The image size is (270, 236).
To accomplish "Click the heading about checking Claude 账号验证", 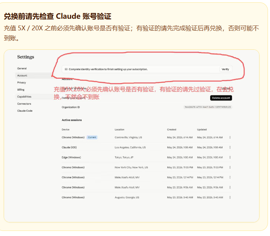I will (57, 16).
